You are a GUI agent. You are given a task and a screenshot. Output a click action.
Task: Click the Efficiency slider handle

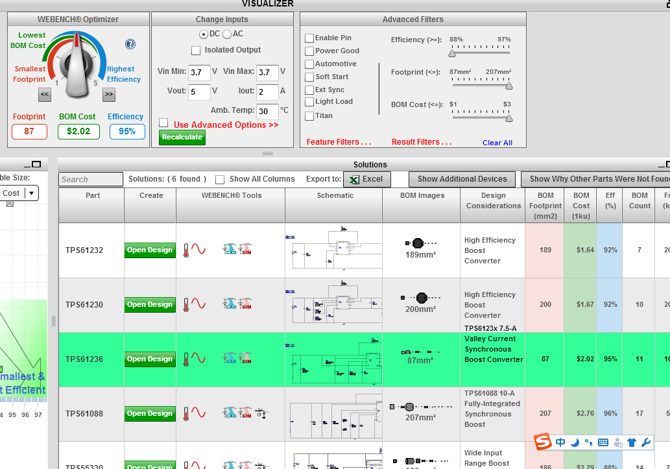pyautogui.click(x=452, y=53)
